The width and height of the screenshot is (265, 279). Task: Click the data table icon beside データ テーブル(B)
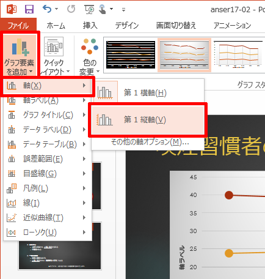point(12,144)
